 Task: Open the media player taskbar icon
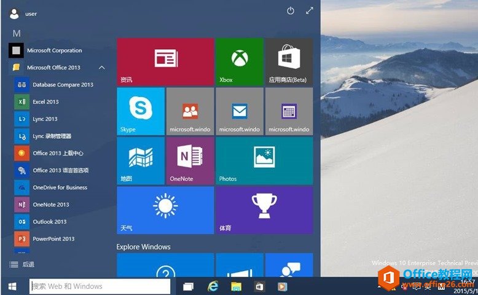click(x=282, y=286)
